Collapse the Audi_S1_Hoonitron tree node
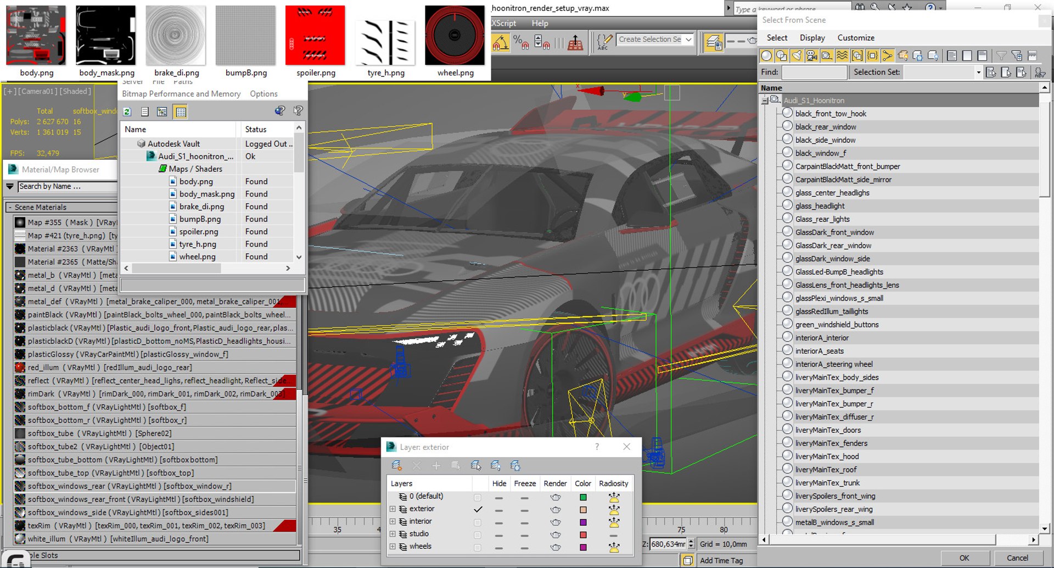Screen dimensions: 1054x568 765,101
